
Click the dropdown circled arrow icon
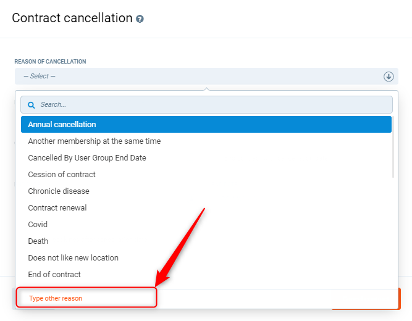(x=389, y=77)
